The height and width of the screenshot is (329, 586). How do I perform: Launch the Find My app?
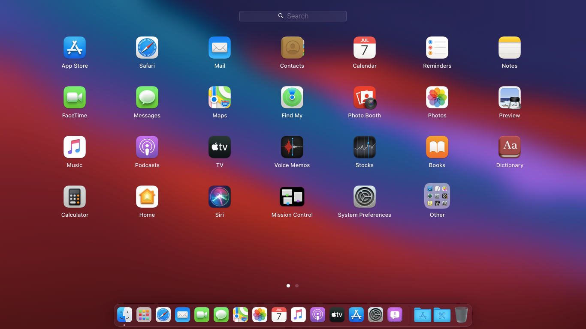point(292,97)
